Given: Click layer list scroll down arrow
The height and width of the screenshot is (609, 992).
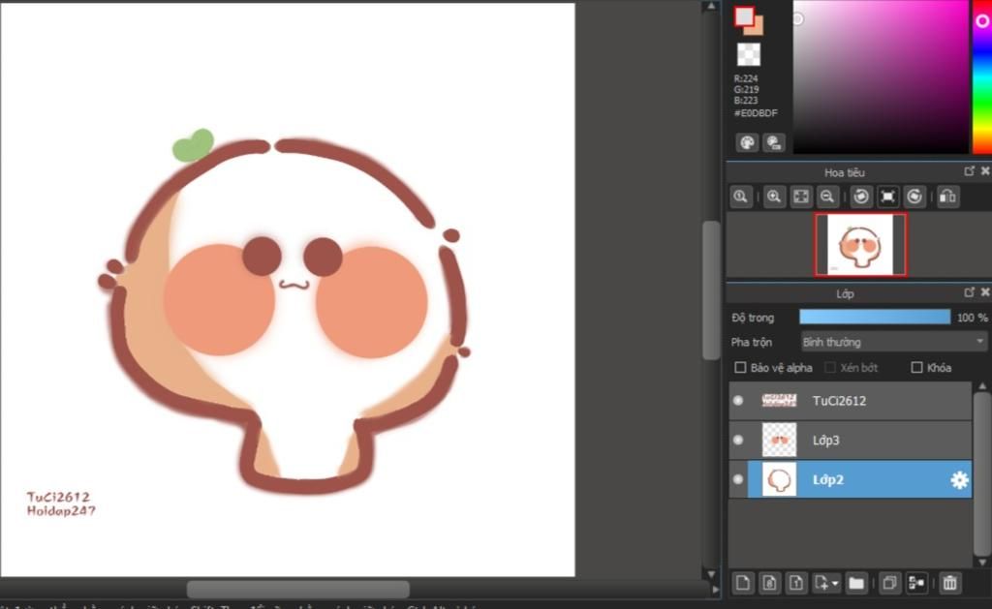Looking at the screenshot, I should point(982,562).
